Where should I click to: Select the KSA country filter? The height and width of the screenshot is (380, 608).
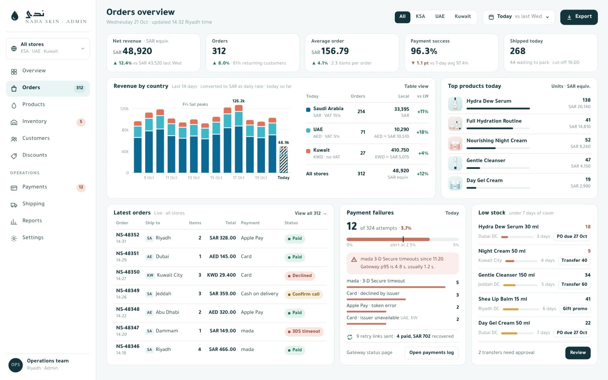coord(420,17)
